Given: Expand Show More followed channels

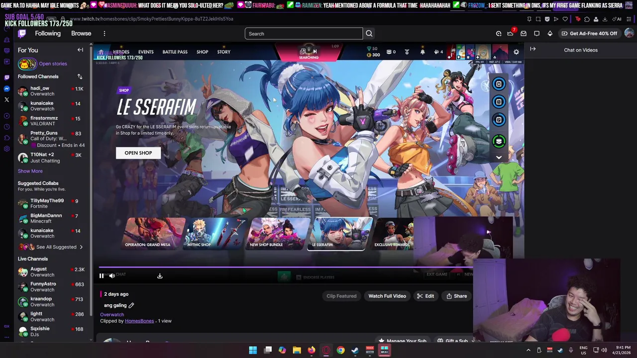Looking at the screenshot, I should pos(30,171).
